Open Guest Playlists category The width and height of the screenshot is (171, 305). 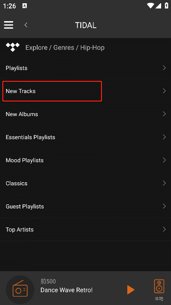(85, 206)
